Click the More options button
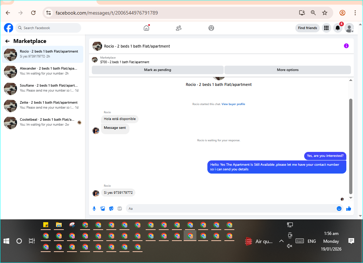Screen dimensions: 363x263 287,70
